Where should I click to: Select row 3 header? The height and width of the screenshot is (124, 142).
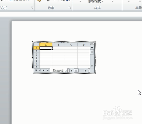point(37,55)
